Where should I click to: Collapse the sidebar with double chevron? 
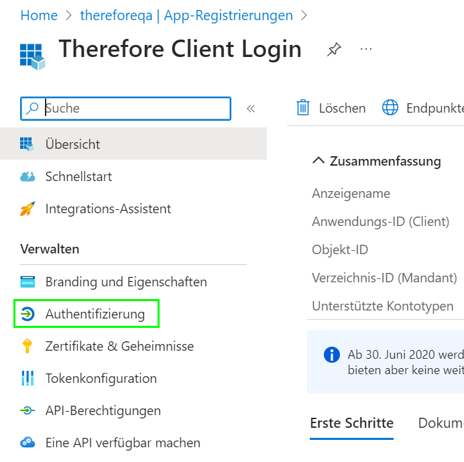tap(251, 109)
